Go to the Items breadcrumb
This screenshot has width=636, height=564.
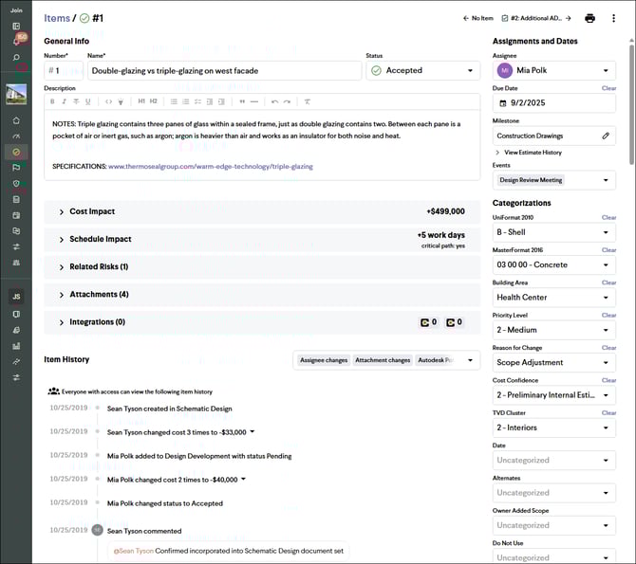(57, 18)
